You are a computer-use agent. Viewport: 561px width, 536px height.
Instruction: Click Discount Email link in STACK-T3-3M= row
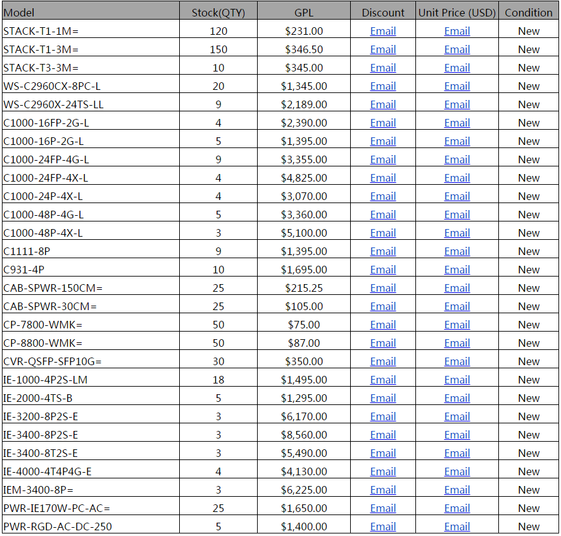[383, 68]
